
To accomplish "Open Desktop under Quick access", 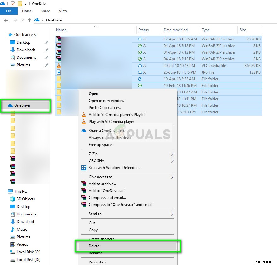I will point(23,42).
